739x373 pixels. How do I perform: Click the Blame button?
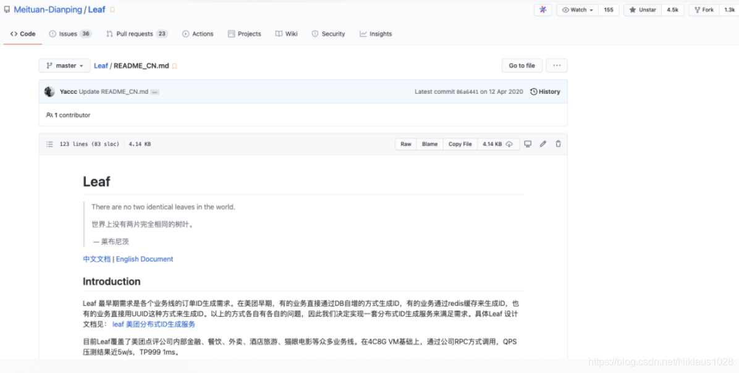point(430,144)
